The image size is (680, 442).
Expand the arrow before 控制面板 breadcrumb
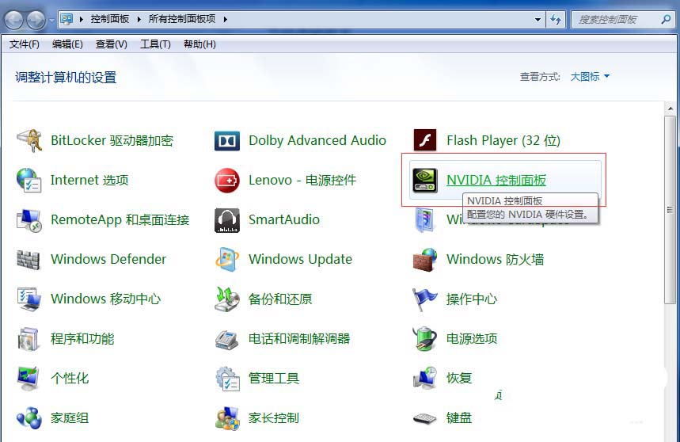coord(81,19)
